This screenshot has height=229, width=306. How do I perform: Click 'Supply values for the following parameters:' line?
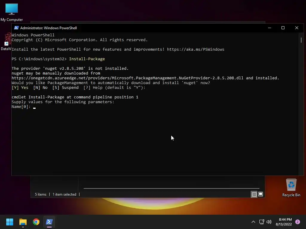(63, 102)
